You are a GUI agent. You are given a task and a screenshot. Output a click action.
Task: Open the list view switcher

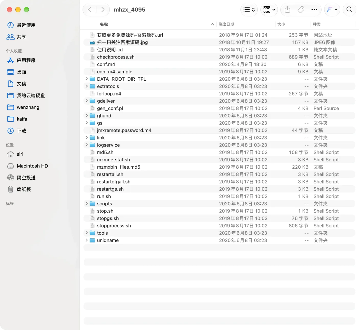(249, 10)
